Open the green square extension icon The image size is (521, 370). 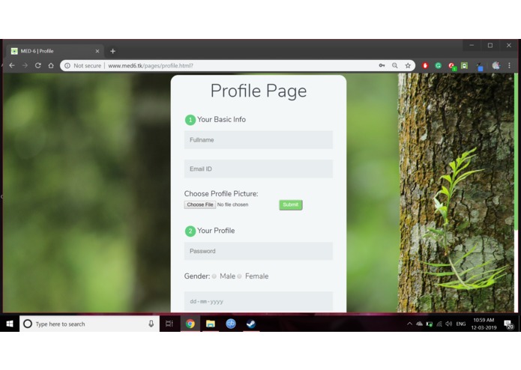464,65
